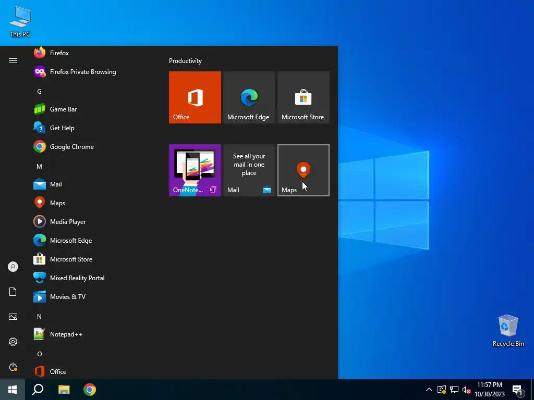Viewport: 534px width, 400px height.
Task: Select the Recycle Bin desktop icon
Action: [508, 331]
